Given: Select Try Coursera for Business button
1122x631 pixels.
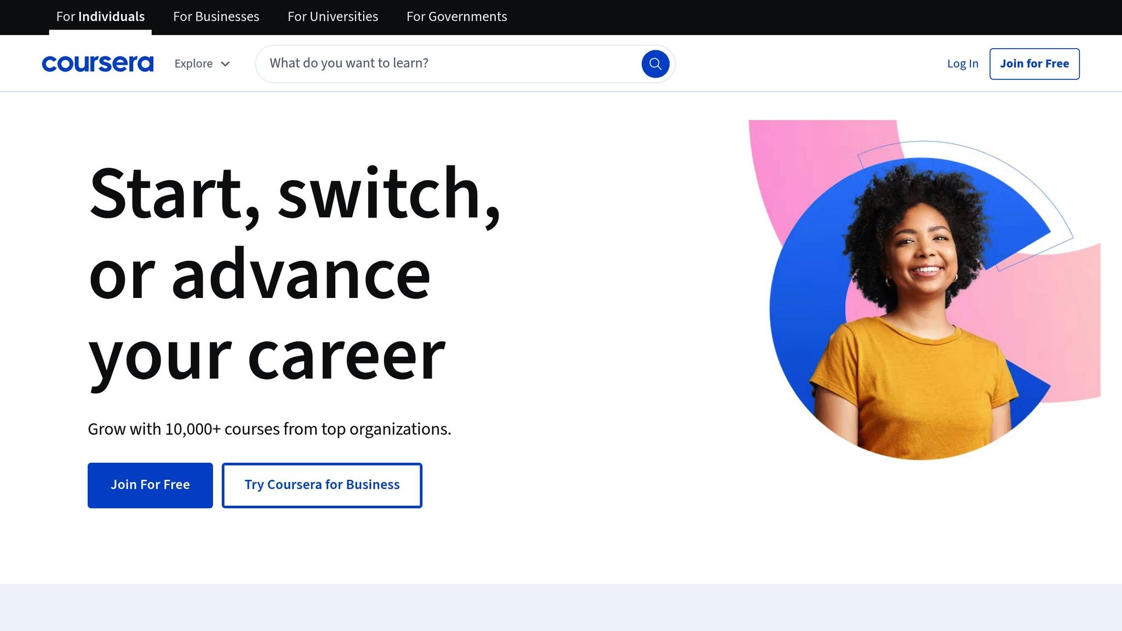Looking at the screenshot, I should (322, 485).
